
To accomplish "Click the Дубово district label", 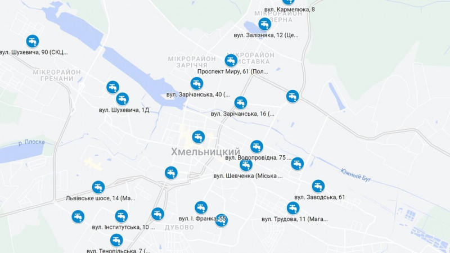I will [x=179, y=228].
